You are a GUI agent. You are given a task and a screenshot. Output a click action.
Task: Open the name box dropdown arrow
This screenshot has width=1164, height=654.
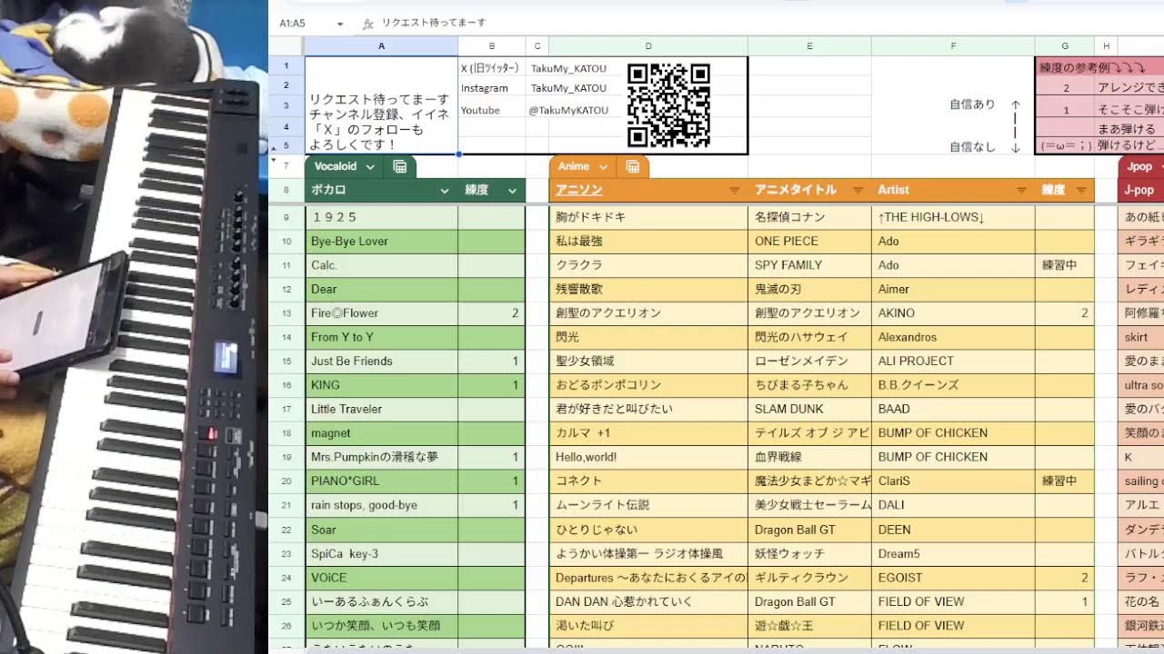pos(340,24)
